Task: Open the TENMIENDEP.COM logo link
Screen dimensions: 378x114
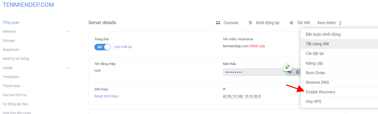Action: [x=28, y=5]
